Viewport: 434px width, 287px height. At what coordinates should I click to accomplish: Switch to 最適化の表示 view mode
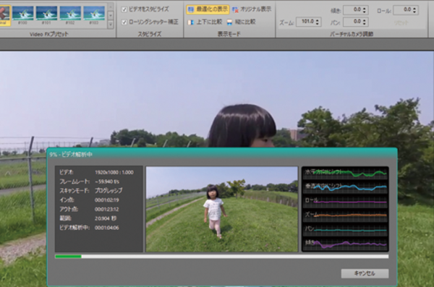click(x=208, y=9)
